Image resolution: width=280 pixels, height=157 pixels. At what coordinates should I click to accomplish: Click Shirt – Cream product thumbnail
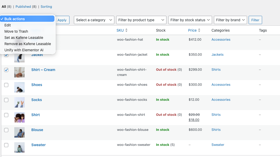point(19,72)
